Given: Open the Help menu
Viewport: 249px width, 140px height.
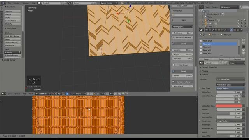Looking at the screenshot, I should [x=33, y=3].
